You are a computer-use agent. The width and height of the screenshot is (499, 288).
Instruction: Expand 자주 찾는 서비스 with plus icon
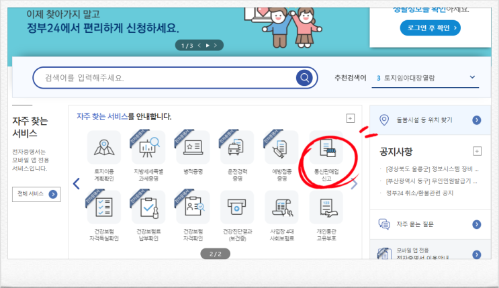click(350, 118)
